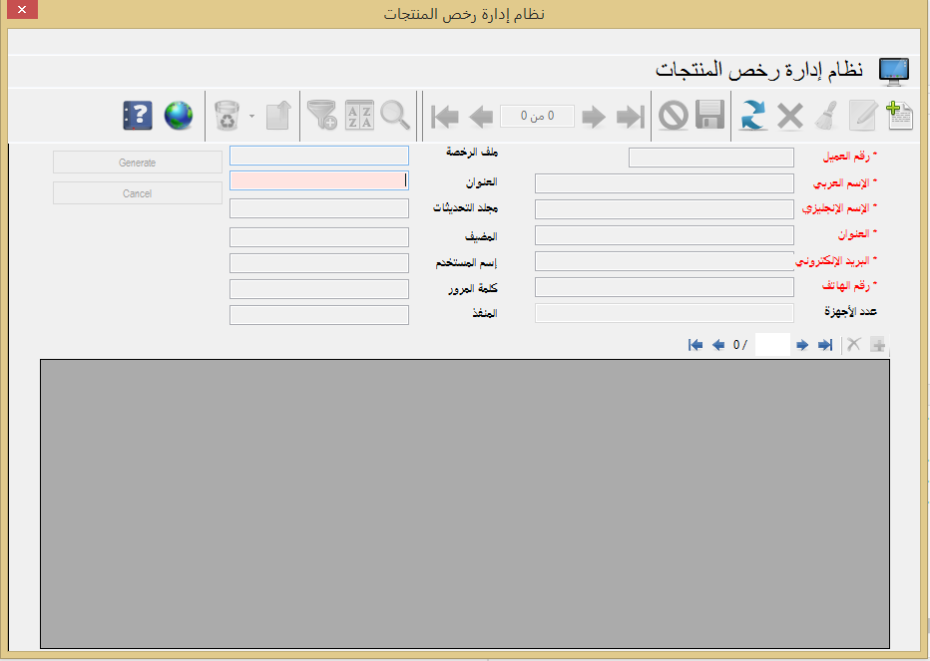Viewport: 930px width, 661px height.
Task: Click the cancel circle-slash icon
Action: (x=673, y=116)
